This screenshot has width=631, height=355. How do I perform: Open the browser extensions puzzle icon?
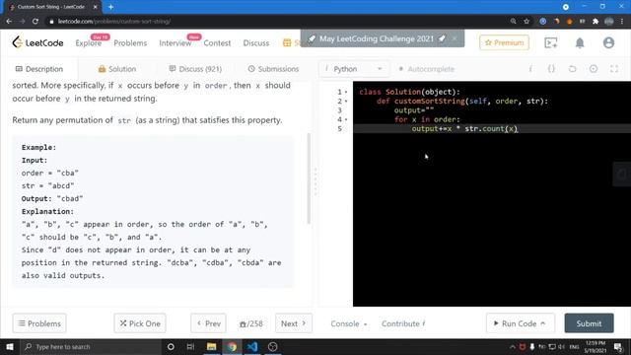(x=596, y=22)
